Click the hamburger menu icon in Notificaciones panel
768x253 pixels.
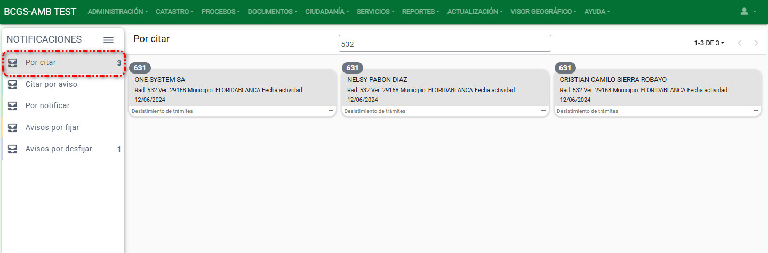tap(108, 40)
